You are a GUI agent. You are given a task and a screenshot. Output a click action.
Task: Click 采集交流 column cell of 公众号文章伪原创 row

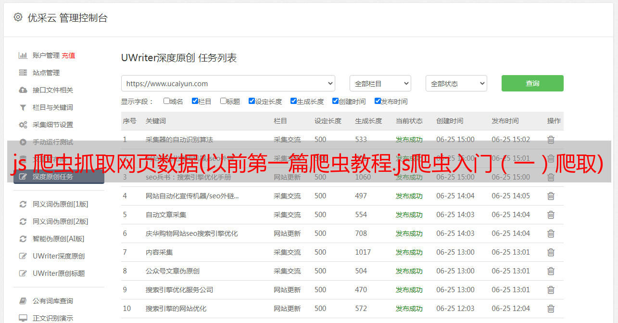287,271
